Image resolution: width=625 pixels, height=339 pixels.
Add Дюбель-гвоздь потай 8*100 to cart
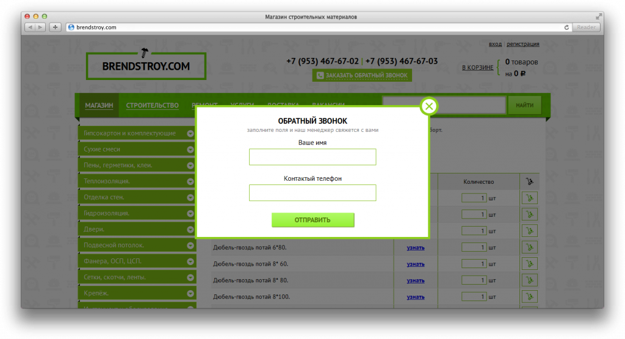pyautogui.click(x=529, y=296)
